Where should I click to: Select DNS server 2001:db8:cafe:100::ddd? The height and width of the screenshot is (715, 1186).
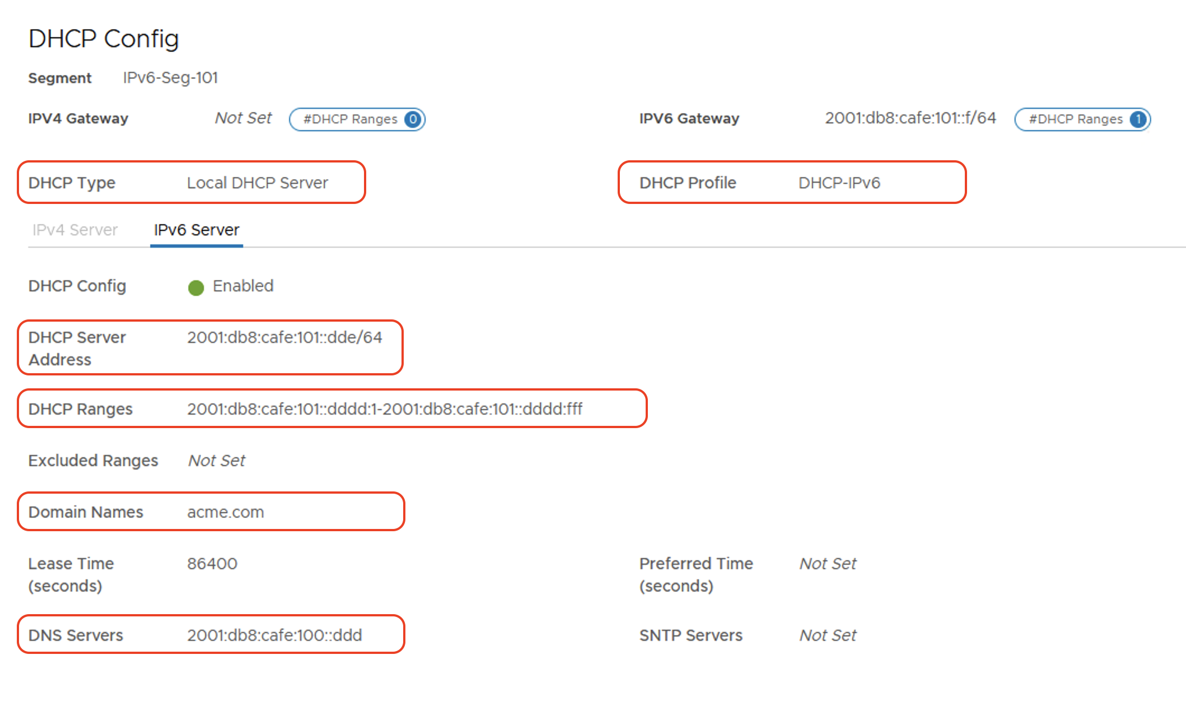tap(274, 635)
